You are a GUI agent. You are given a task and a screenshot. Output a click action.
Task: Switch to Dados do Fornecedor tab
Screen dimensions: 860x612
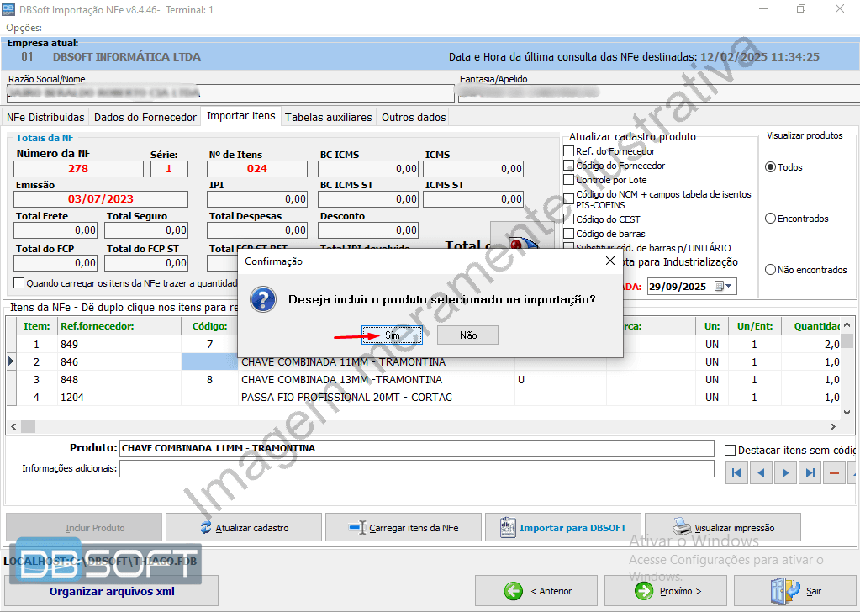click(145, 118)
